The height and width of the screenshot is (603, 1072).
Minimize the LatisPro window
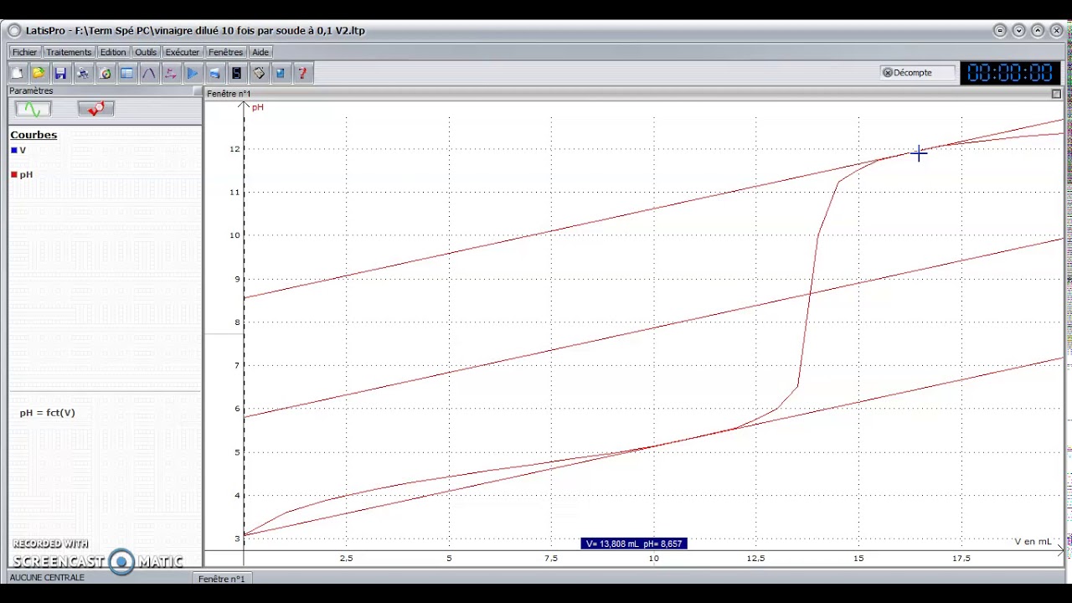click(x=1000, y=31)
